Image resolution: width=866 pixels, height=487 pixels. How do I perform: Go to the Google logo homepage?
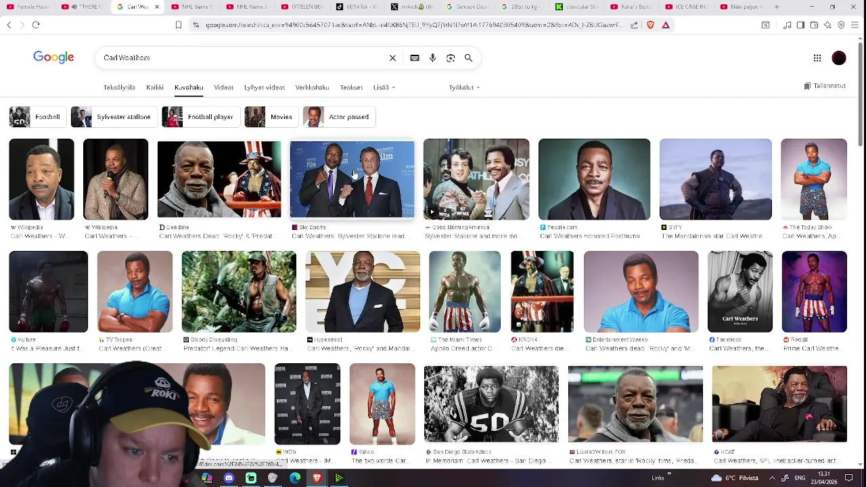click(x=53, y=57)
